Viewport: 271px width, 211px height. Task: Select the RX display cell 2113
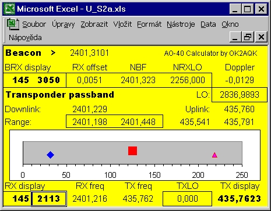(49, 199)
